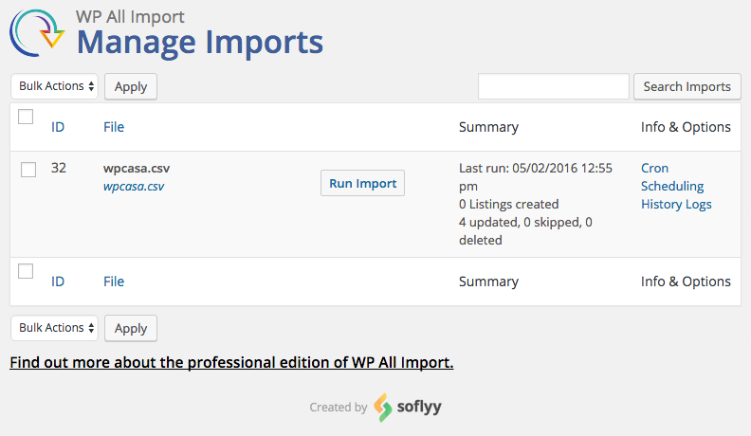This screenshot has width=751, height=436.
Task: Open the Cron Scheduling link
Action: coord(671,177)
